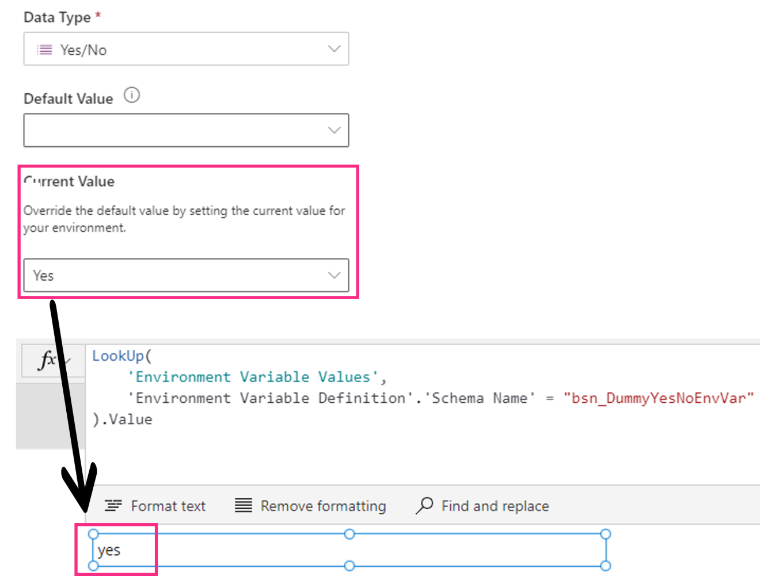Click the Remove formatting lines icon
The width and height of the screenshot is (760, 576).
click(x=244, y=506)
